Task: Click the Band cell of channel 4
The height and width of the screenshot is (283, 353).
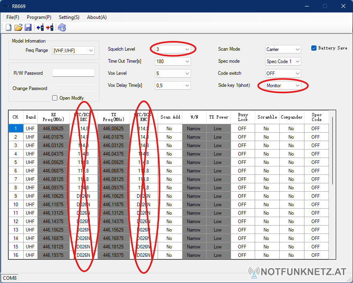Action: coord(30,154)
